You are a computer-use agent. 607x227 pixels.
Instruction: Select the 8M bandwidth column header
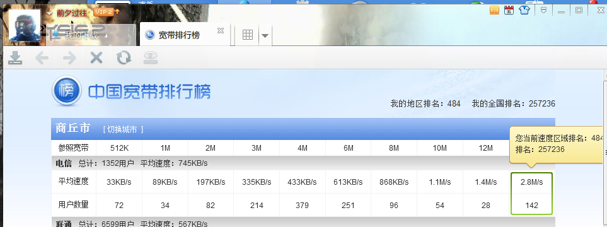click(394, 148)
